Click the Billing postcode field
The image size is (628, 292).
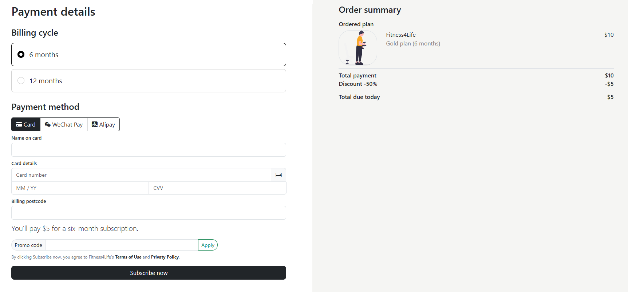(149, 213)
